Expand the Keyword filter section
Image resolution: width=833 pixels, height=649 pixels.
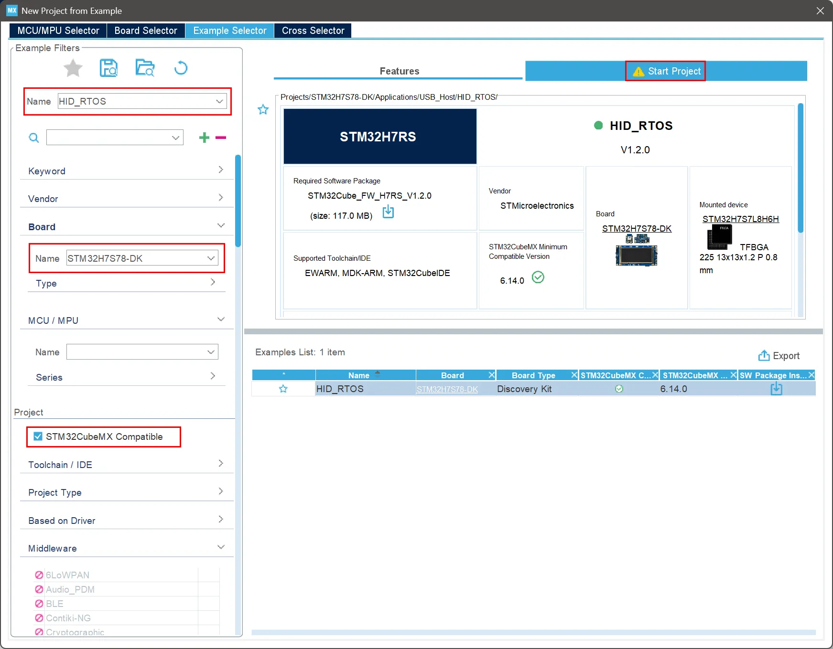click(x=220, y=170)
